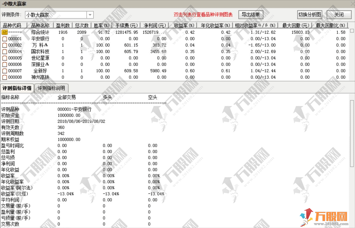Sort by the 盈利数 column header
Screen dimensions: 355x228
pos(63,25)
